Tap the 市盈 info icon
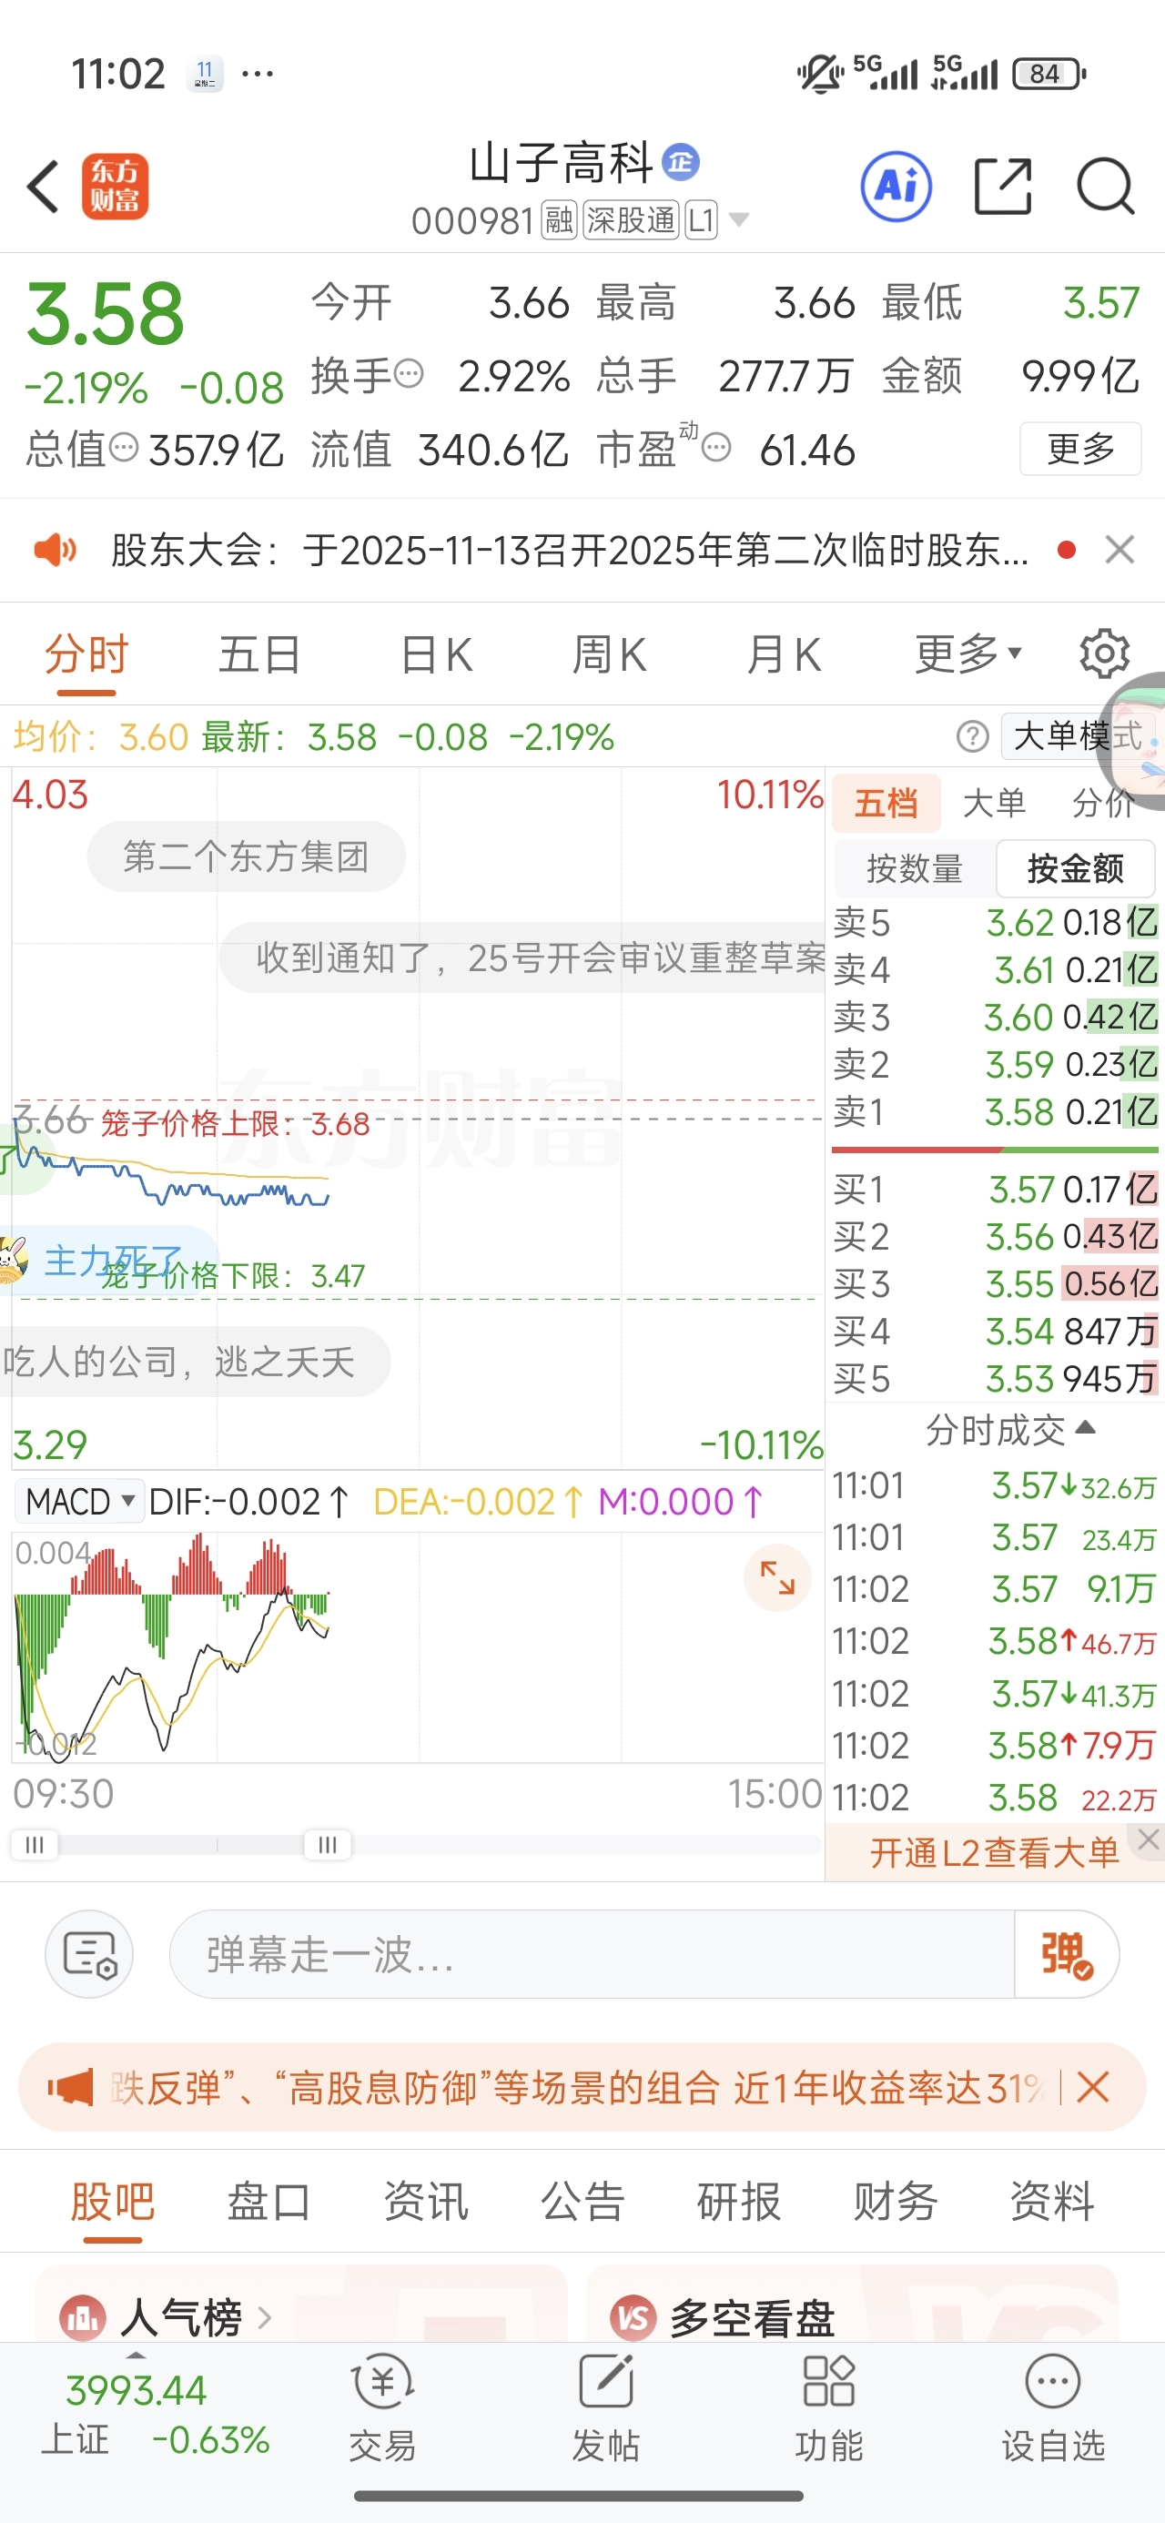The image size is (1165, 2523). 716,448
